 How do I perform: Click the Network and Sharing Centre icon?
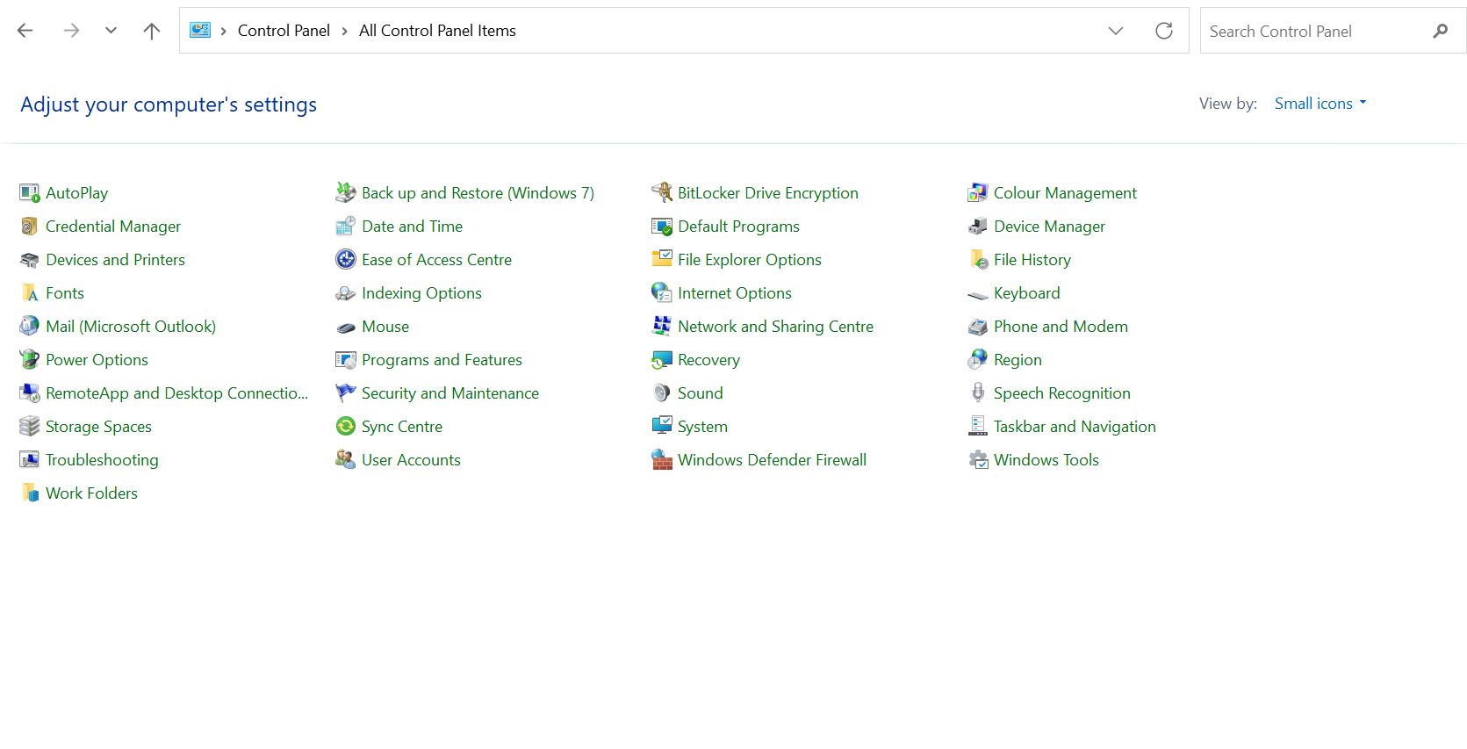[662, 327]
